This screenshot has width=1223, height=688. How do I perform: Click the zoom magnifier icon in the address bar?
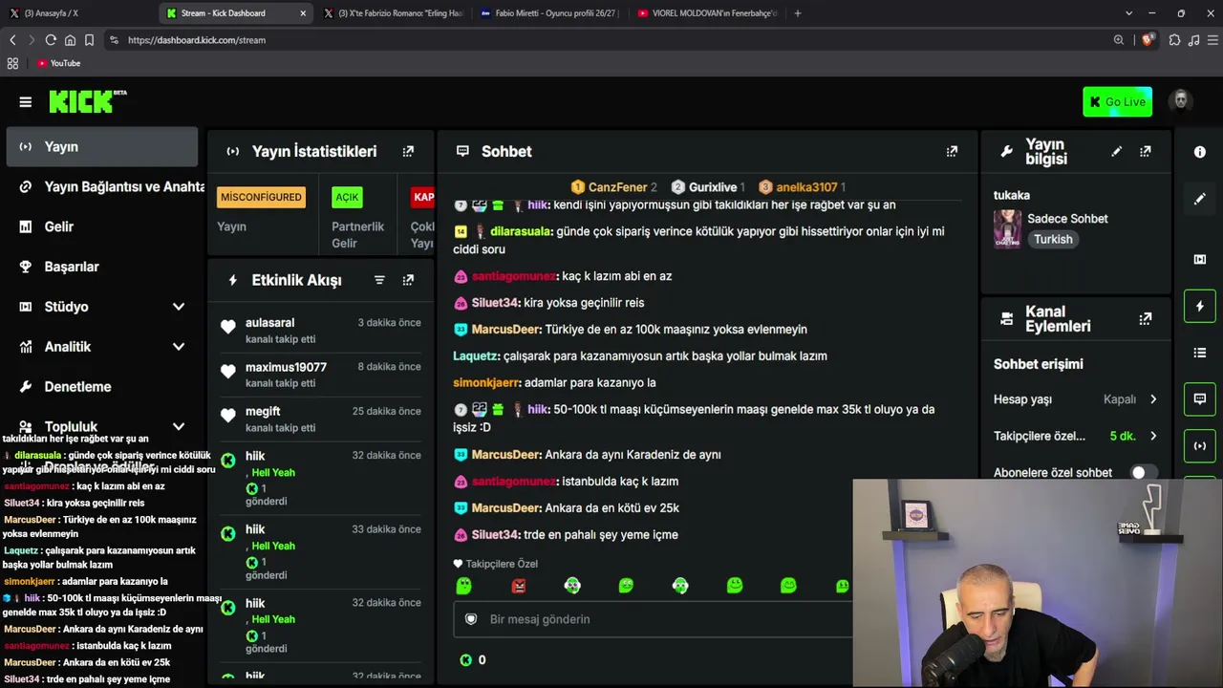pos(1119,40)
